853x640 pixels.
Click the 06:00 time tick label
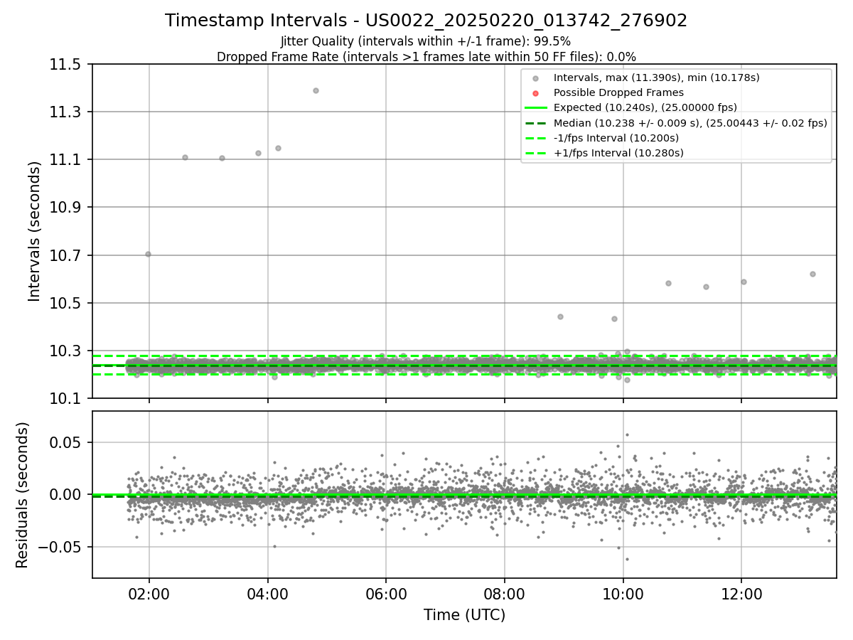point(386,592)
